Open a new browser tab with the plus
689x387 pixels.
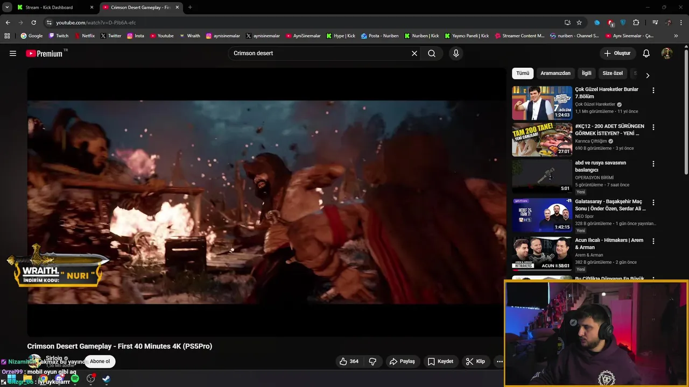190,7
